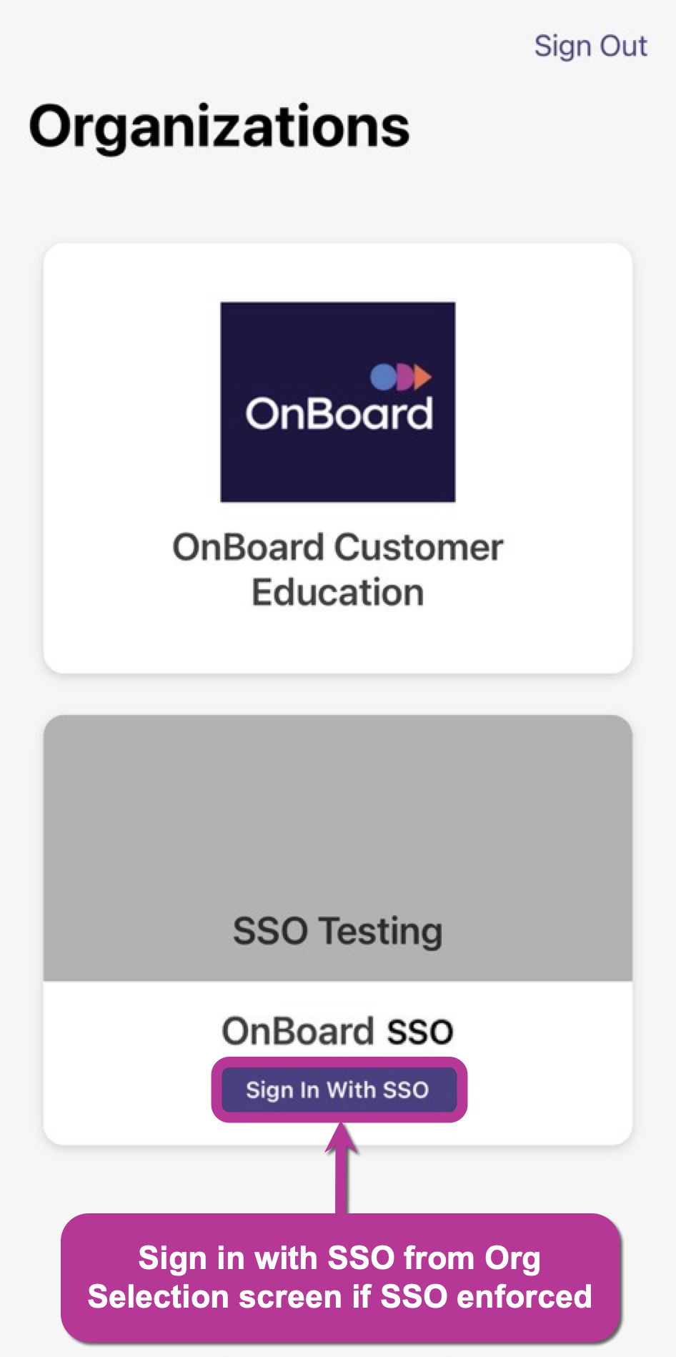Click the blue circle in OnBoard logo
The height and width of the screenshot is (1357, 676).
[x=383, y=376]
